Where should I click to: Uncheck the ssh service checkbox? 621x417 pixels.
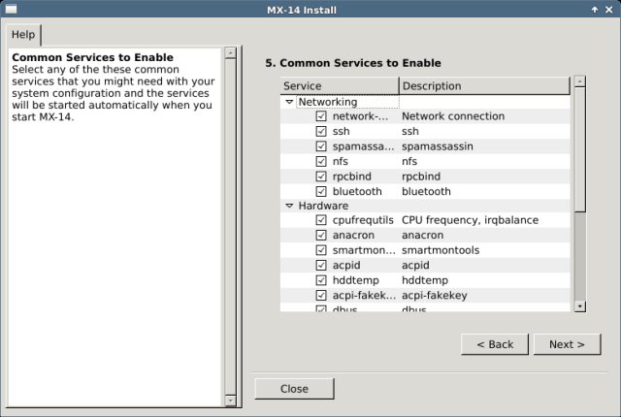pos(321,131)
